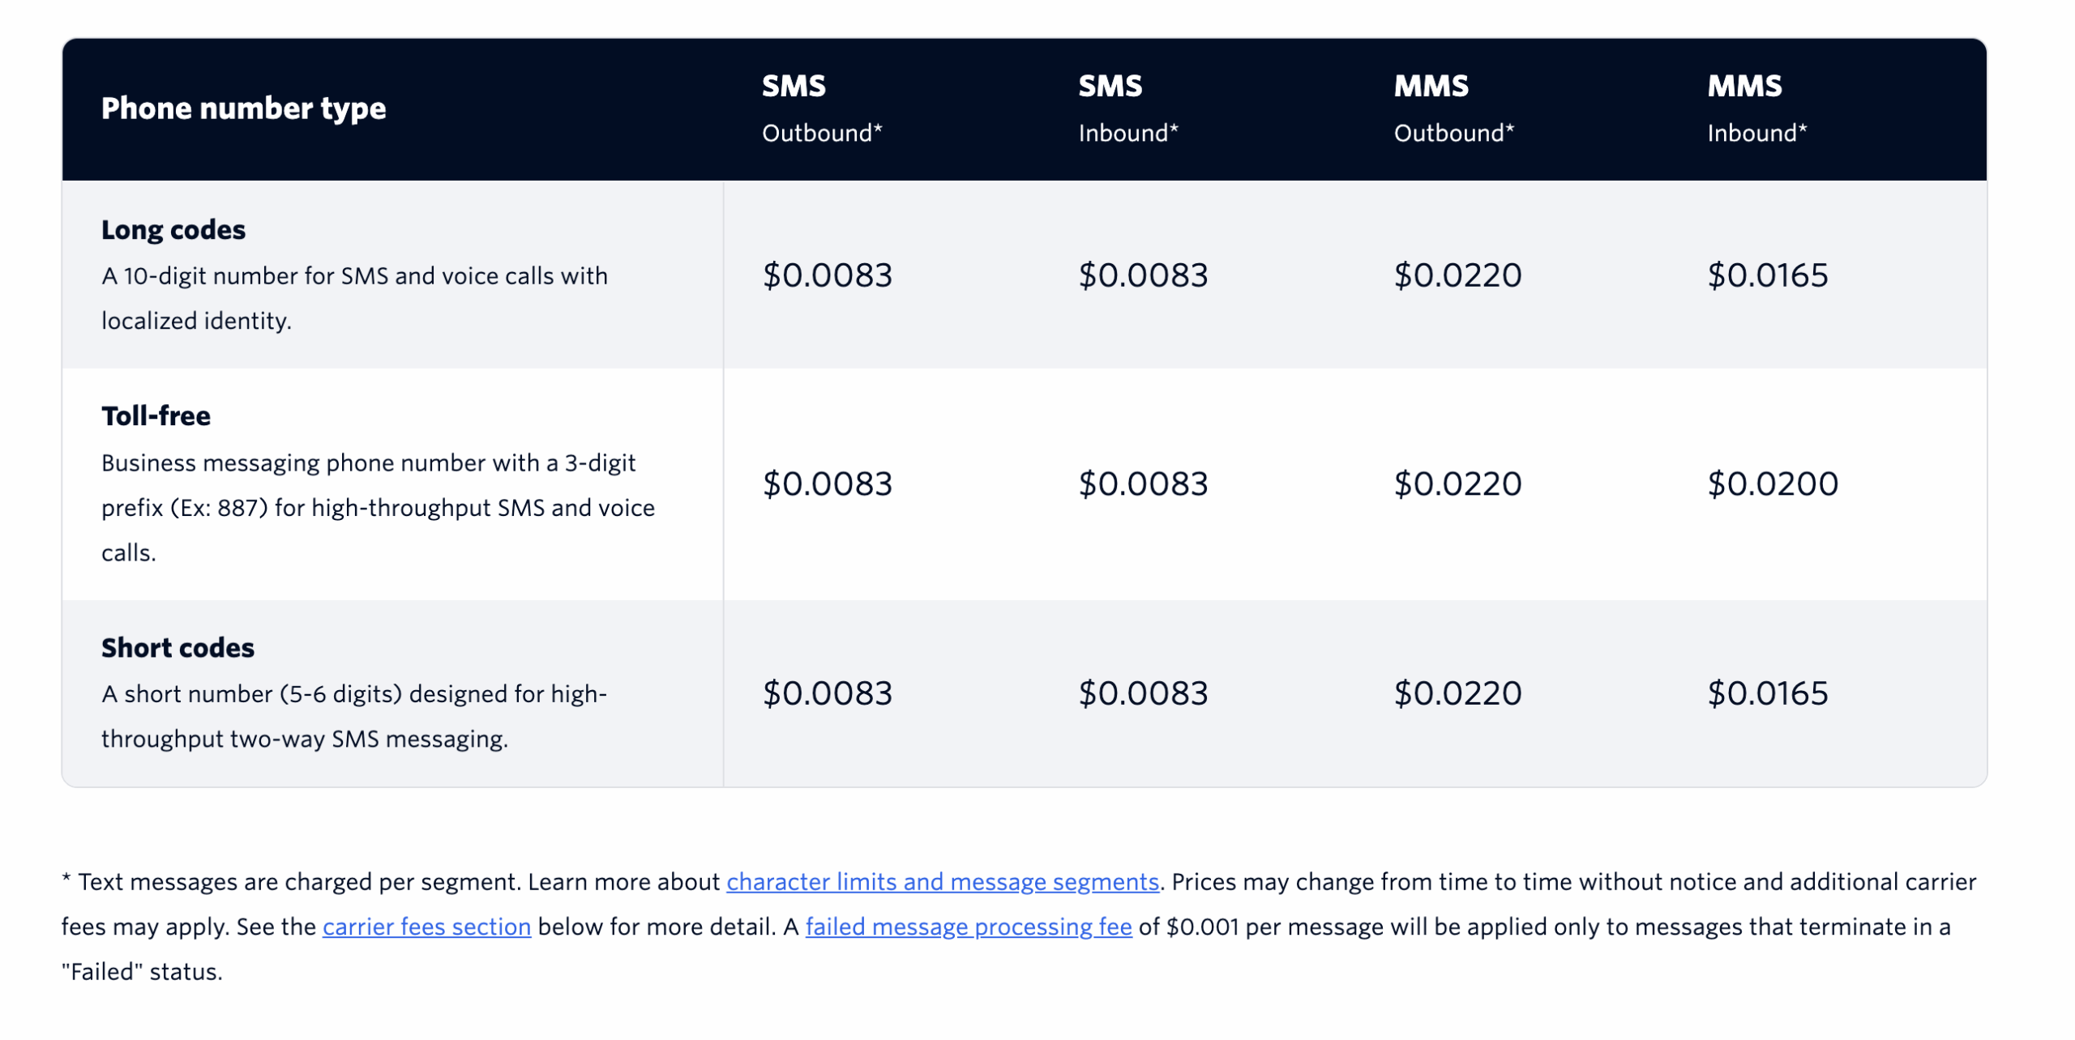2075x1040 pixels.
Task: Select the Short codes row title
Action: pyautogui.click(x=178, y=648)
